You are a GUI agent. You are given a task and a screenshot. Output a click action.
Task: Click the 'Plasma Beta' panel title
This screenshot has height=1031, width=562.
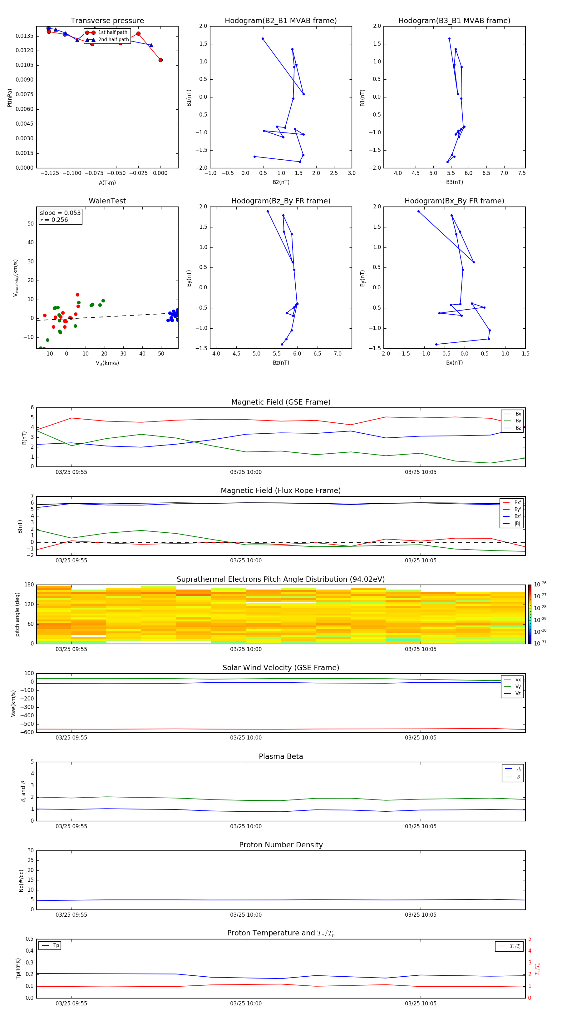pyautogui.click(x=281, y=756)
